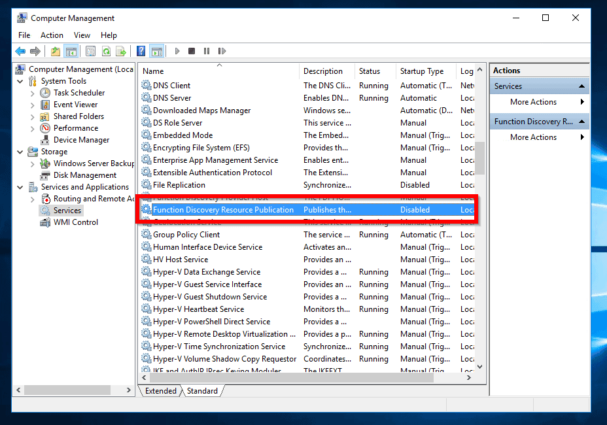Click the Start Service play icon
Screen dimensions: 607x425
coord(177,51)
